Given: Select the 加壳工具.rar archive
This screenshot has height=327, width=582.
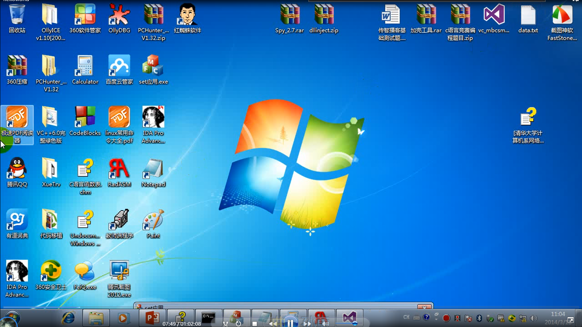Looking at the screenshot, I should [426, 18].
